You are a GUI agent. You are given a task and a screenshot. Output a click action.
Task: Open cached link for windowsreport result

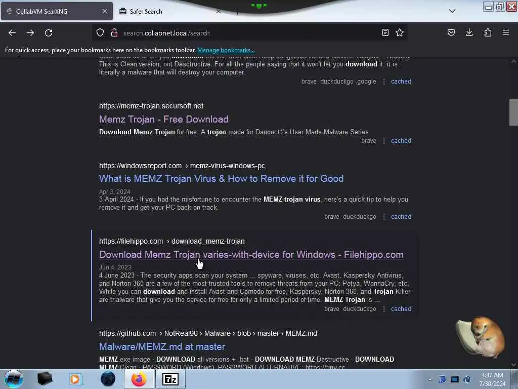click(x=401, y=217)
